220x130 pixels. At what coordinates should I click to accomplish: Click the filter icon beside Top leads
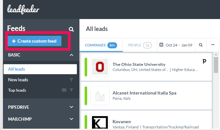point(71,90)
